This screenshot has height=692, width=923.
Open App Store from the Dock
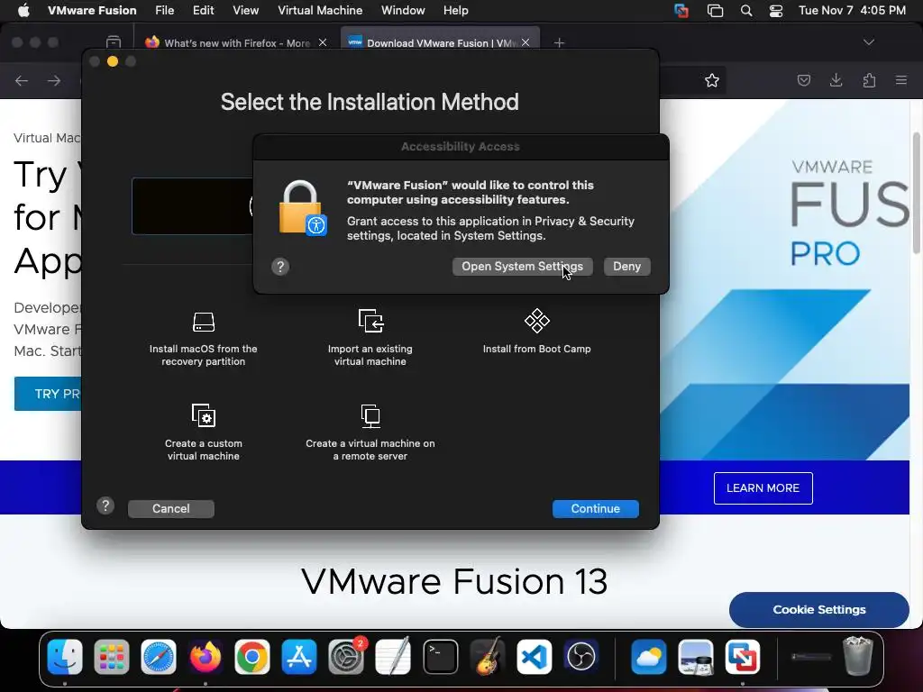tap(299, 657)
